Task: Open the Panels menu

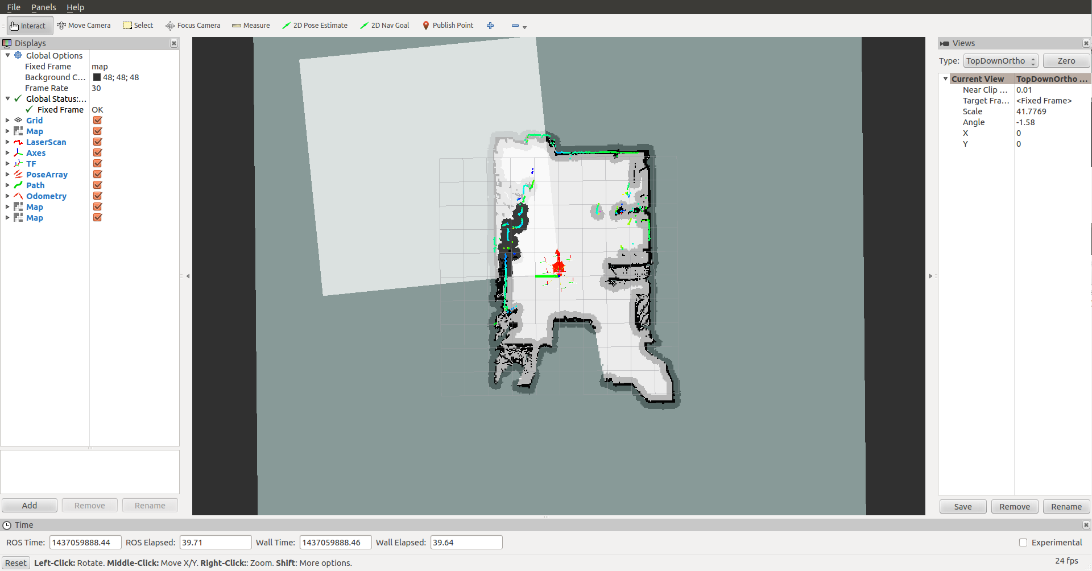Action: (x=44, y=7)
